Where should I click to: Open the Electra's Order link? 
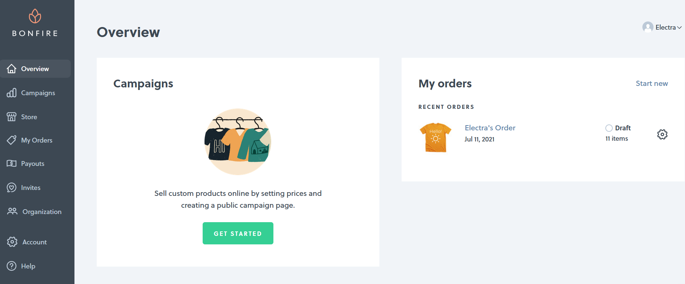click(490, 128)
